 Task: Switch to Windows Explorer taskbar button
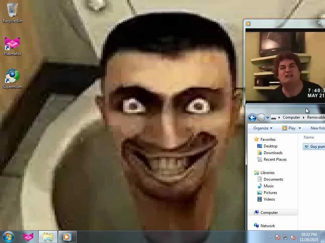48,237
